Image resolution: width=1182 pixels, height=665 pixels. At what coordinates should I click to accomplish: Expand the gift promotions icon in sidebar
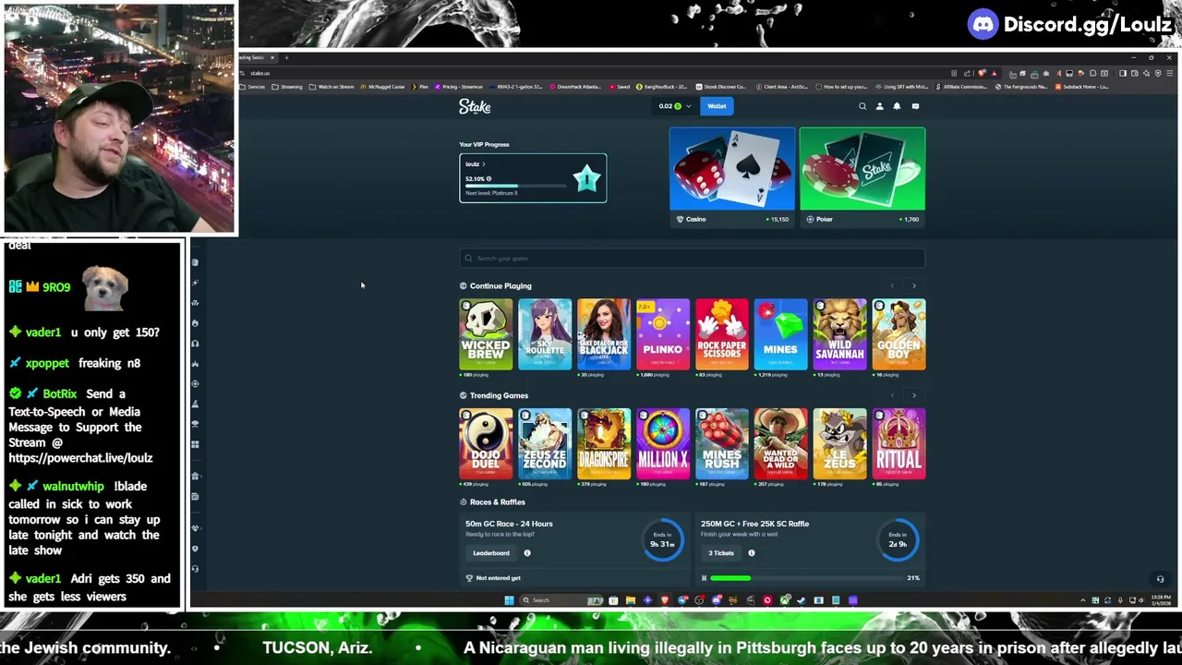tap(196, 476)
